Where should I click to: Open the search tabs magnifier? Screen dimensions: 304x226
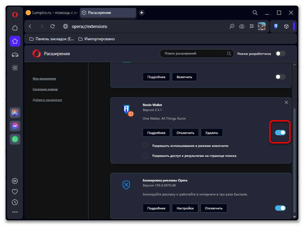point(255,13)
